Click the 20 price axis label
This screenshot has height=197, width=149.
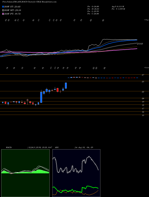[143, 98]
